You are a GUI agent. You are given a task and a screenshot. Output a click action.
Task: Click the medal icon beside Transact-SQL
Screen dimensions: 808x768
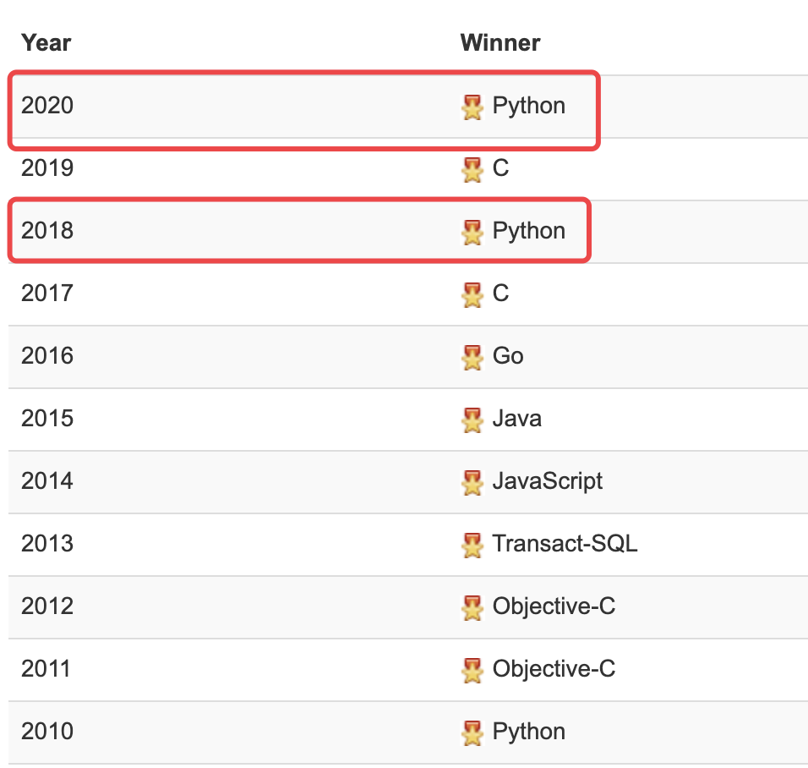click(472, 546)
